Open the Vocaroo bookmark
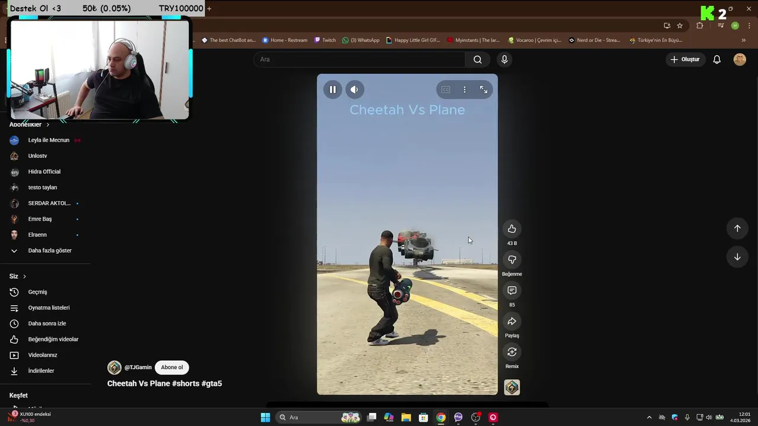The height and width of the screenshot is (426, 758). click(x=535, y=40)
